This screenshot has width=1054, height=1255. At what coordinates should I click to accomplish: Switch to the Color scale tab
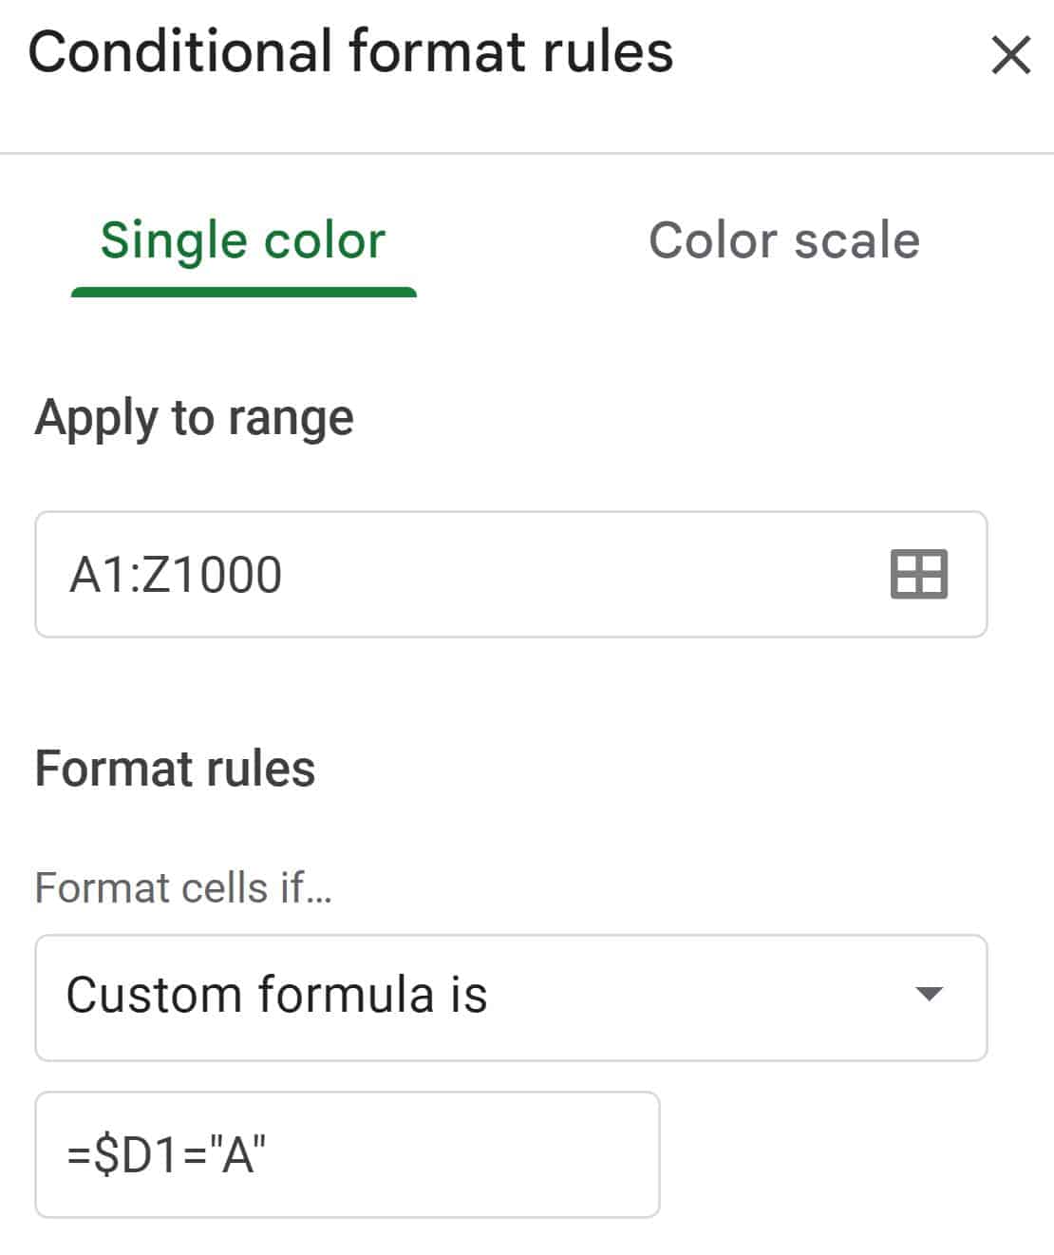click(783, 240)
